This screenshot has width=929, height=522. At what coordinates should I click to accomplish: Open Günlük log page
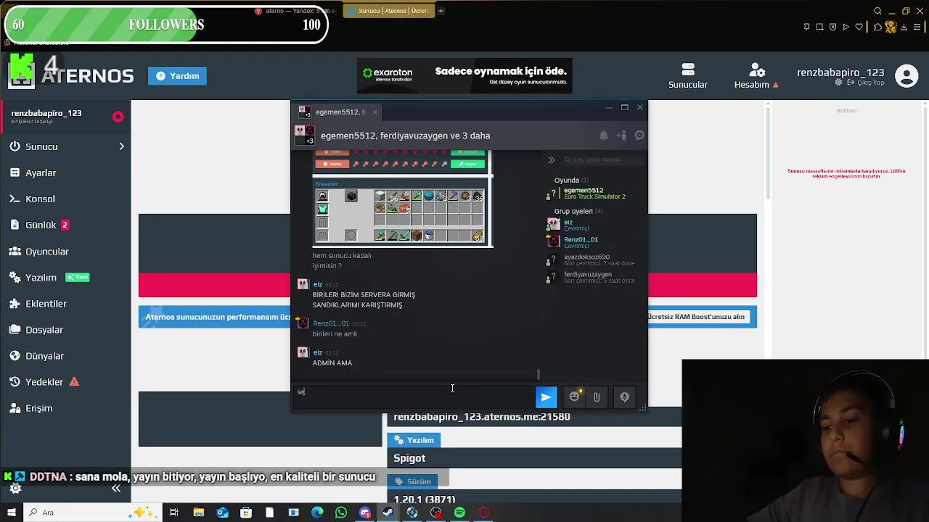pyautogui.click(x=41, y=225)
